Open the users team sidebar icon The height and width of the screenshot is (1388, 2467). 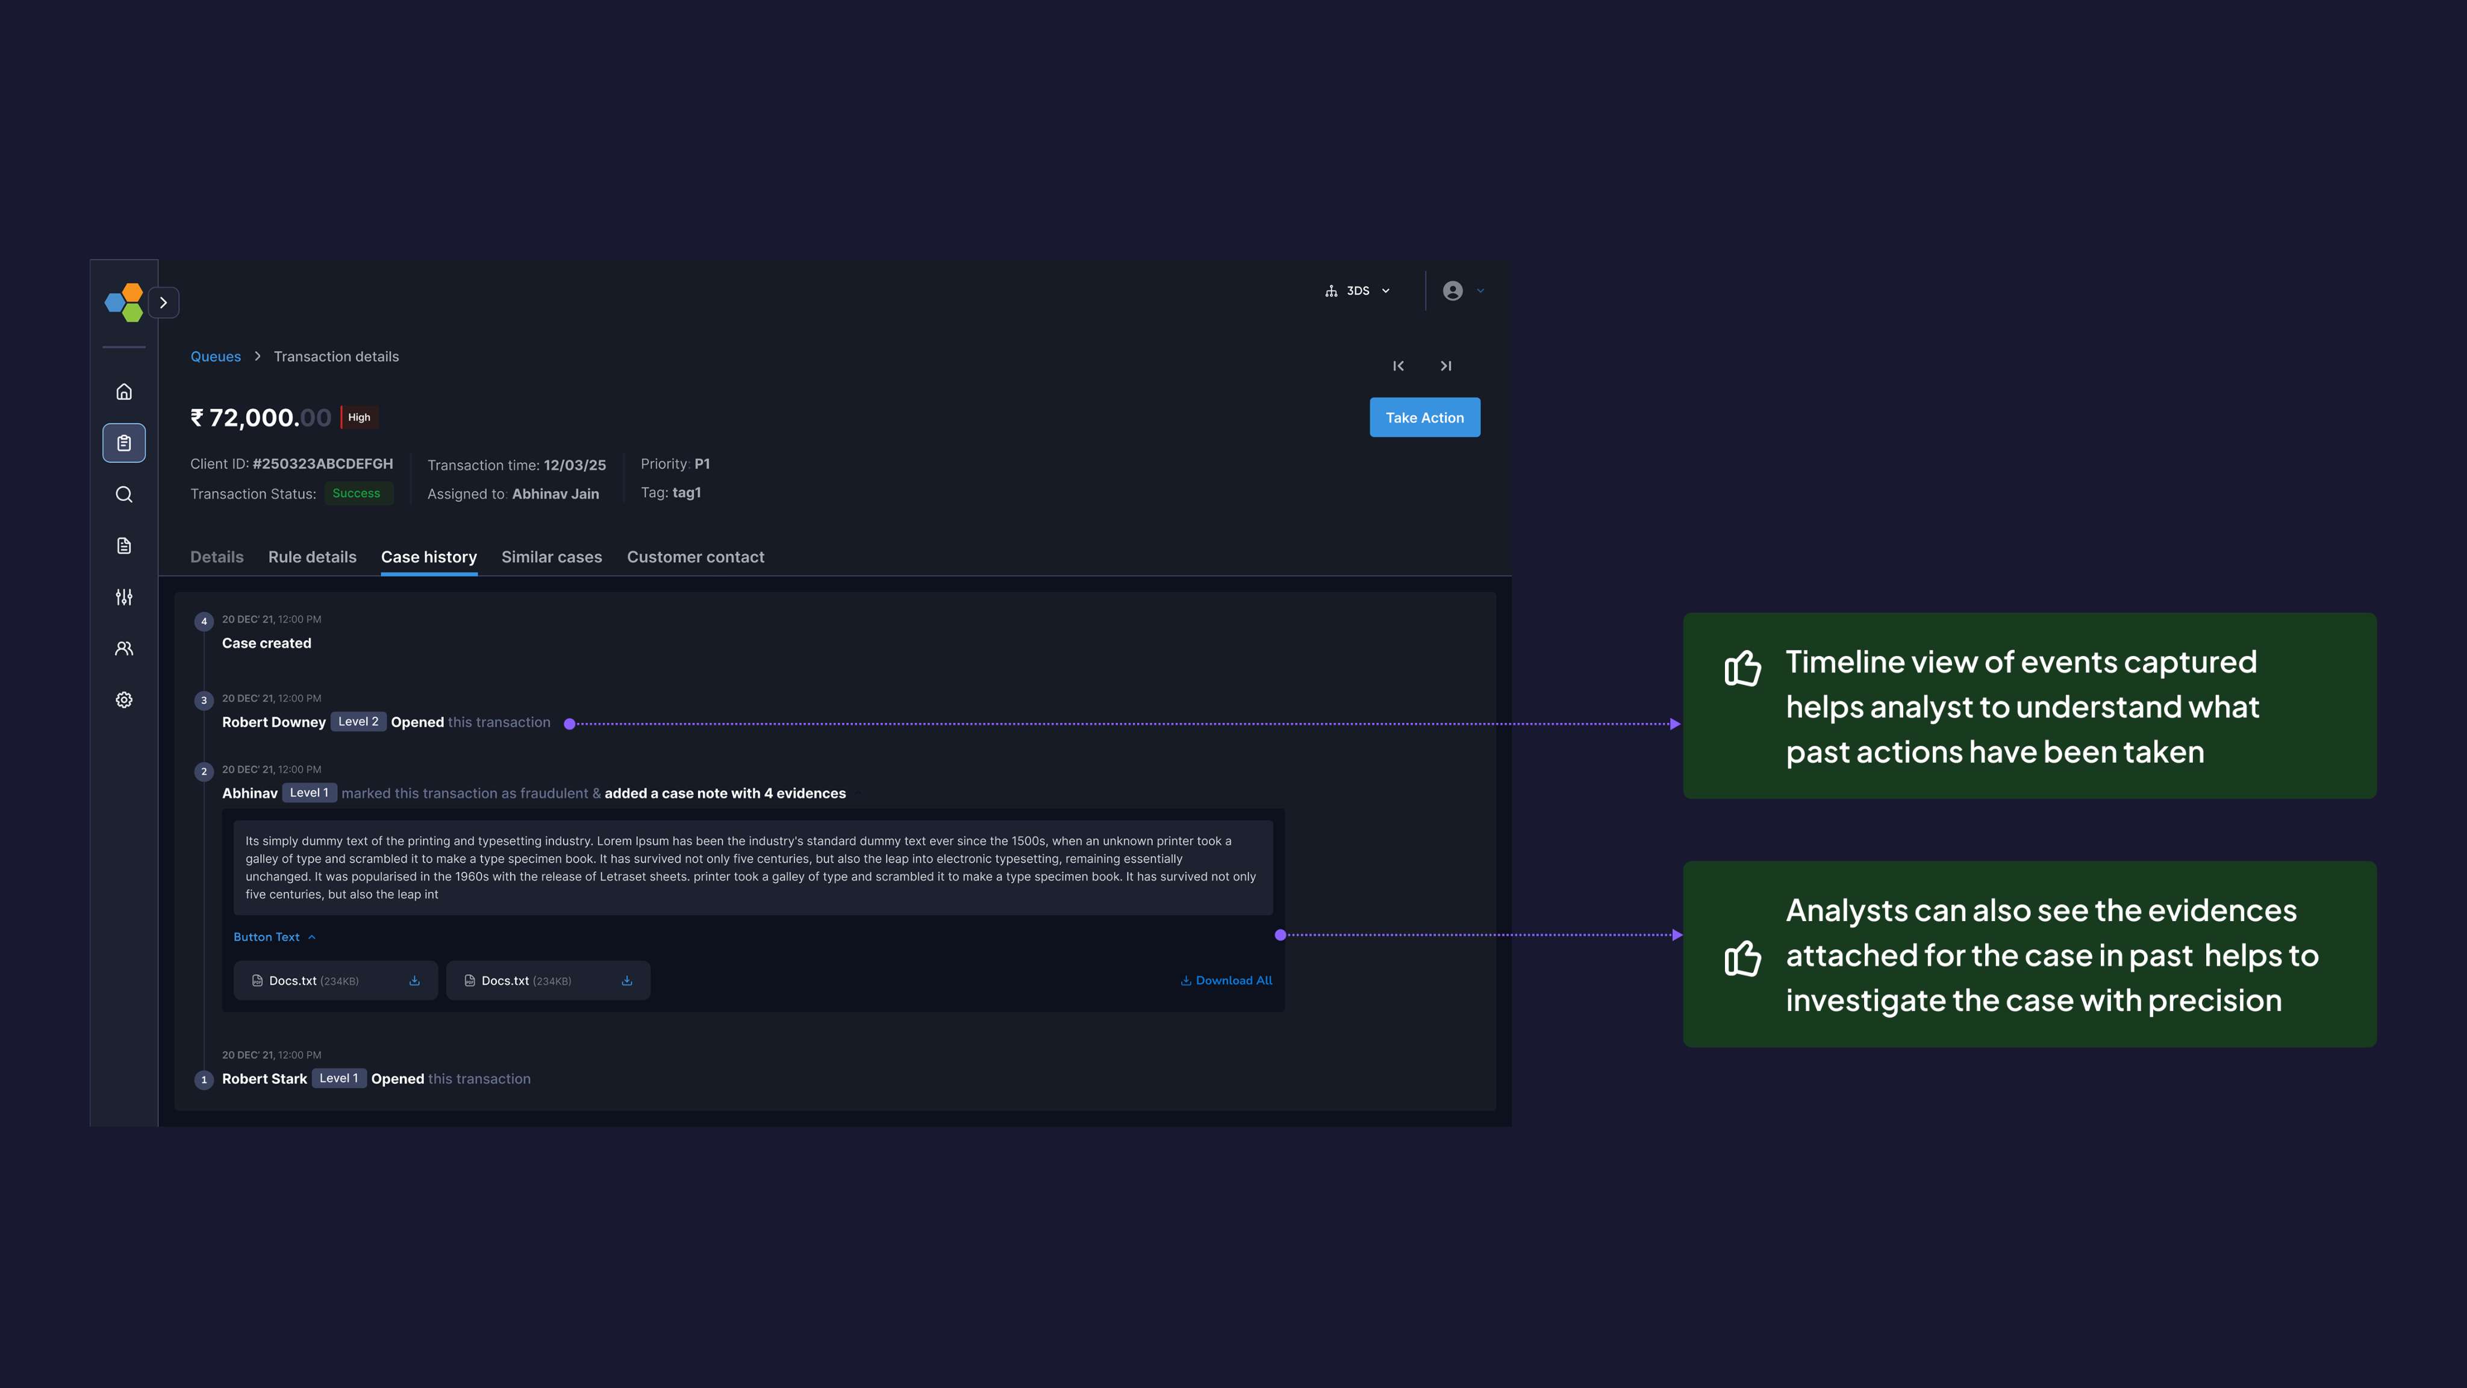pos(123,648)
